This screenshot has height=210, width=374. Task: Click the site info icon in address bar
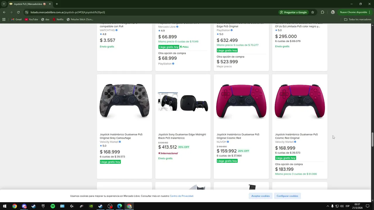[27, 12]
